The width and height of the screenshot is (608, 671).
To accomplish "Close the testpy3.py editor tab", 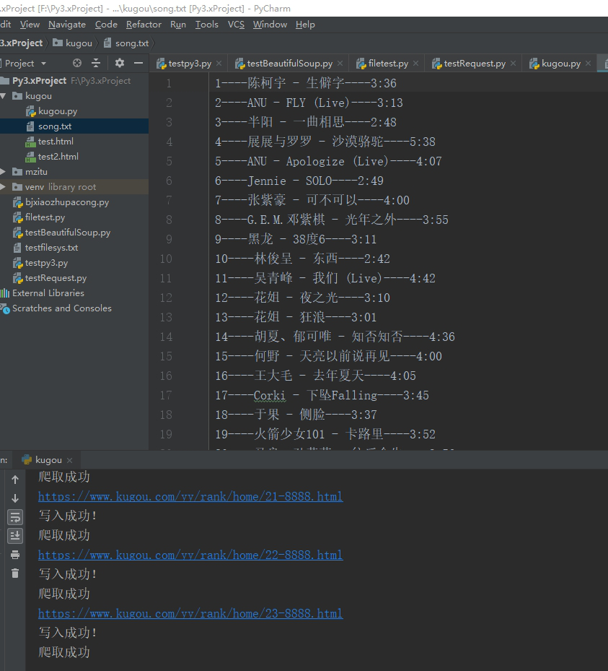I will [219, 64].
